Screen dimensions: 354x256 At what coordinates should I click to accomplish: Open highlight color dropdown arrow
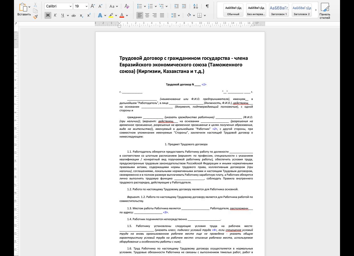click(x=116, y=15)
